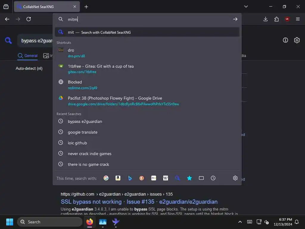The height and width of the screenshot is (229, 305).
Task: Open the Windows Start menu
Action: 10,222
